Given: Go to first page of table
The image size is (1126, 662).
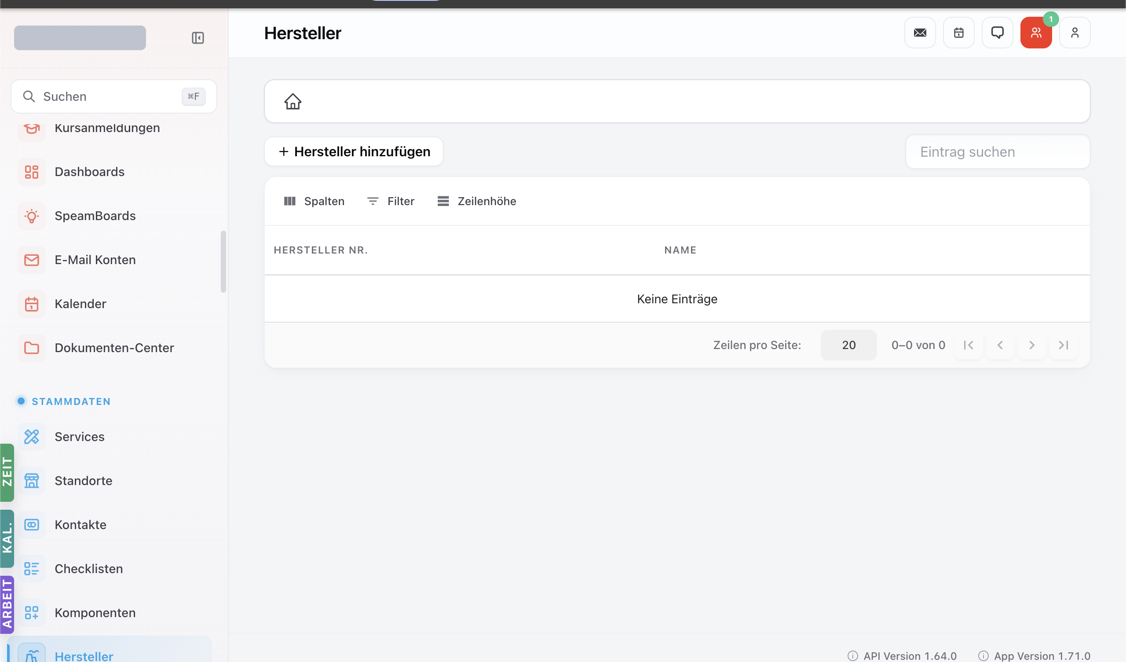Looking at the screenshot, I should click(x=968, y=346).
